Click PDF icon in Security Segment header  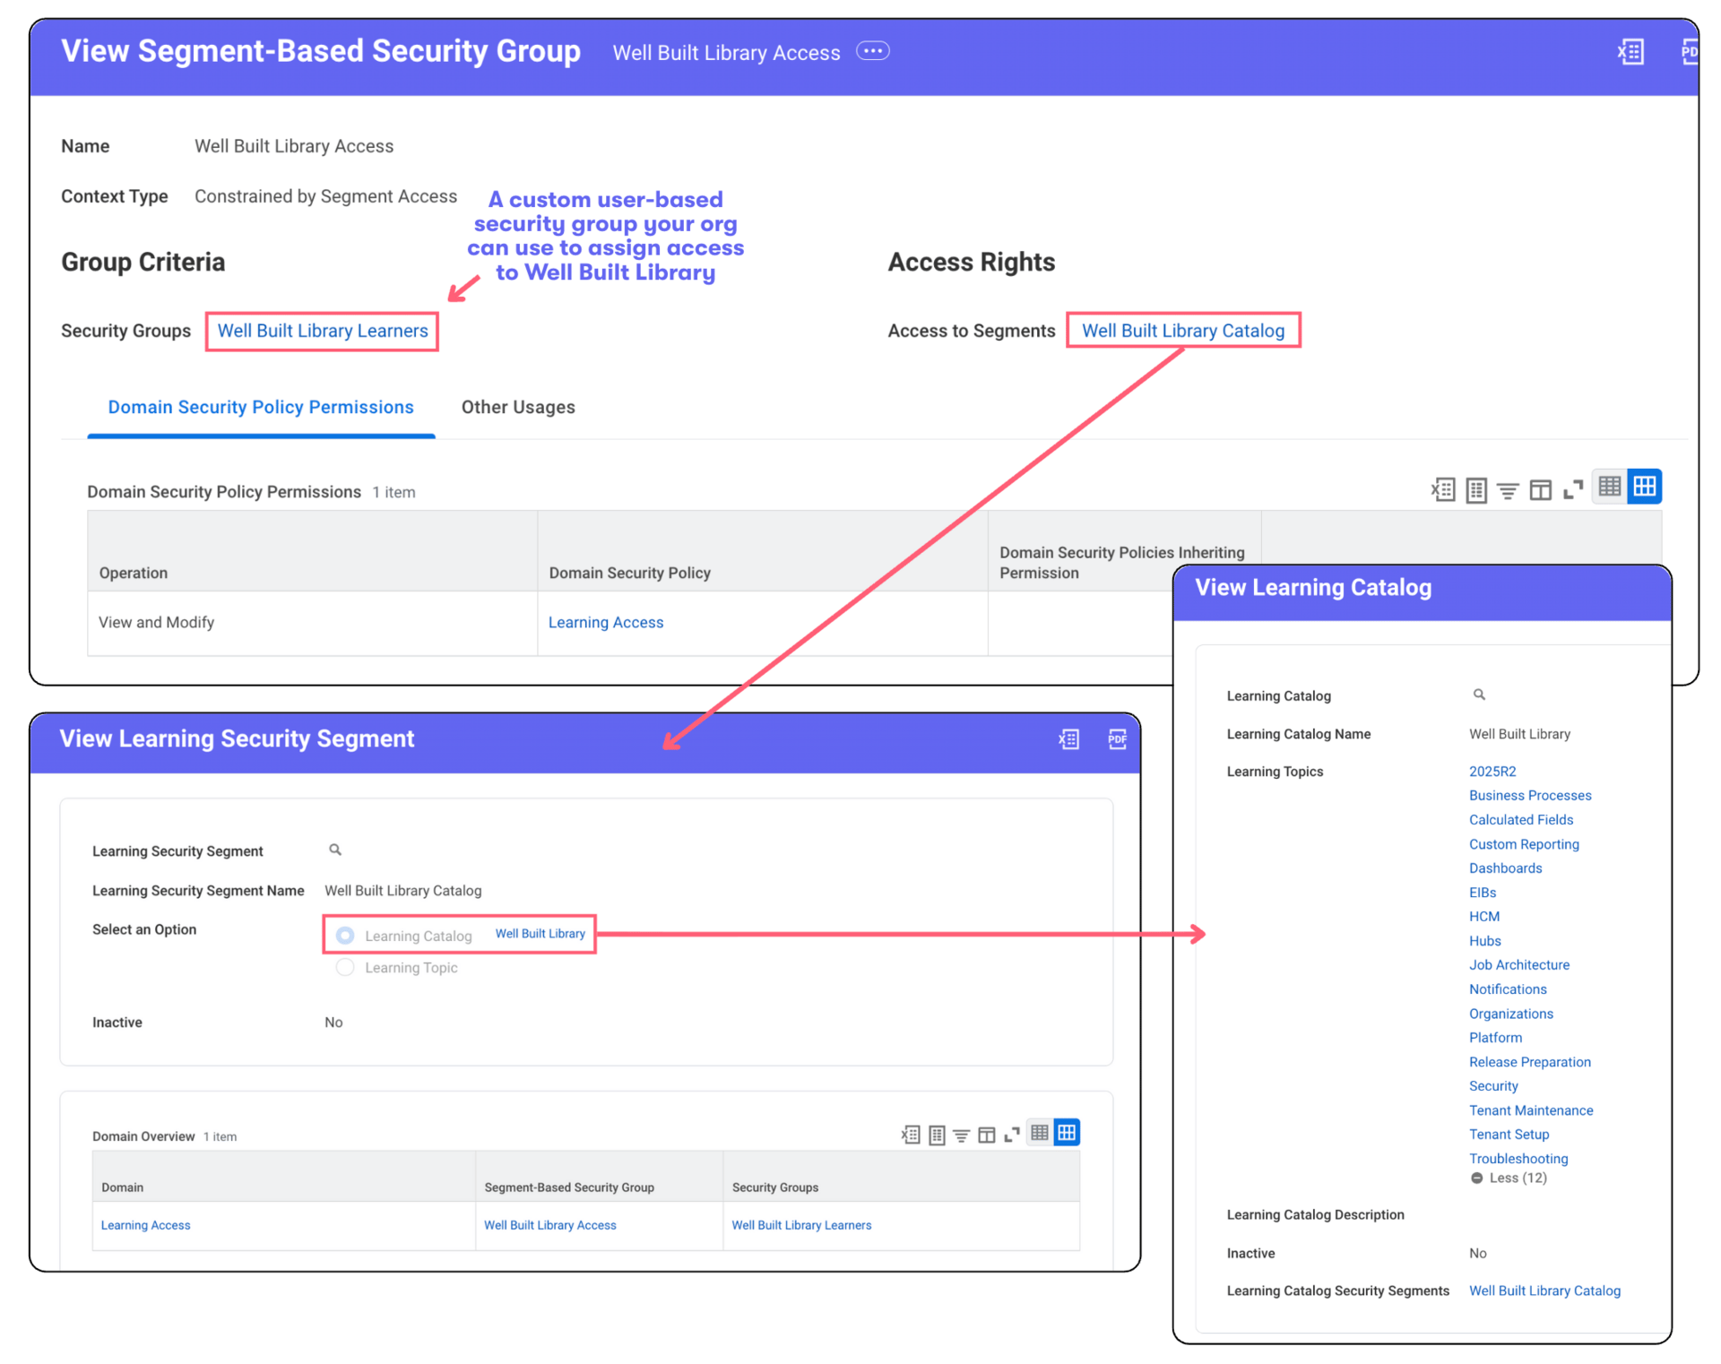click(1117, 739)
